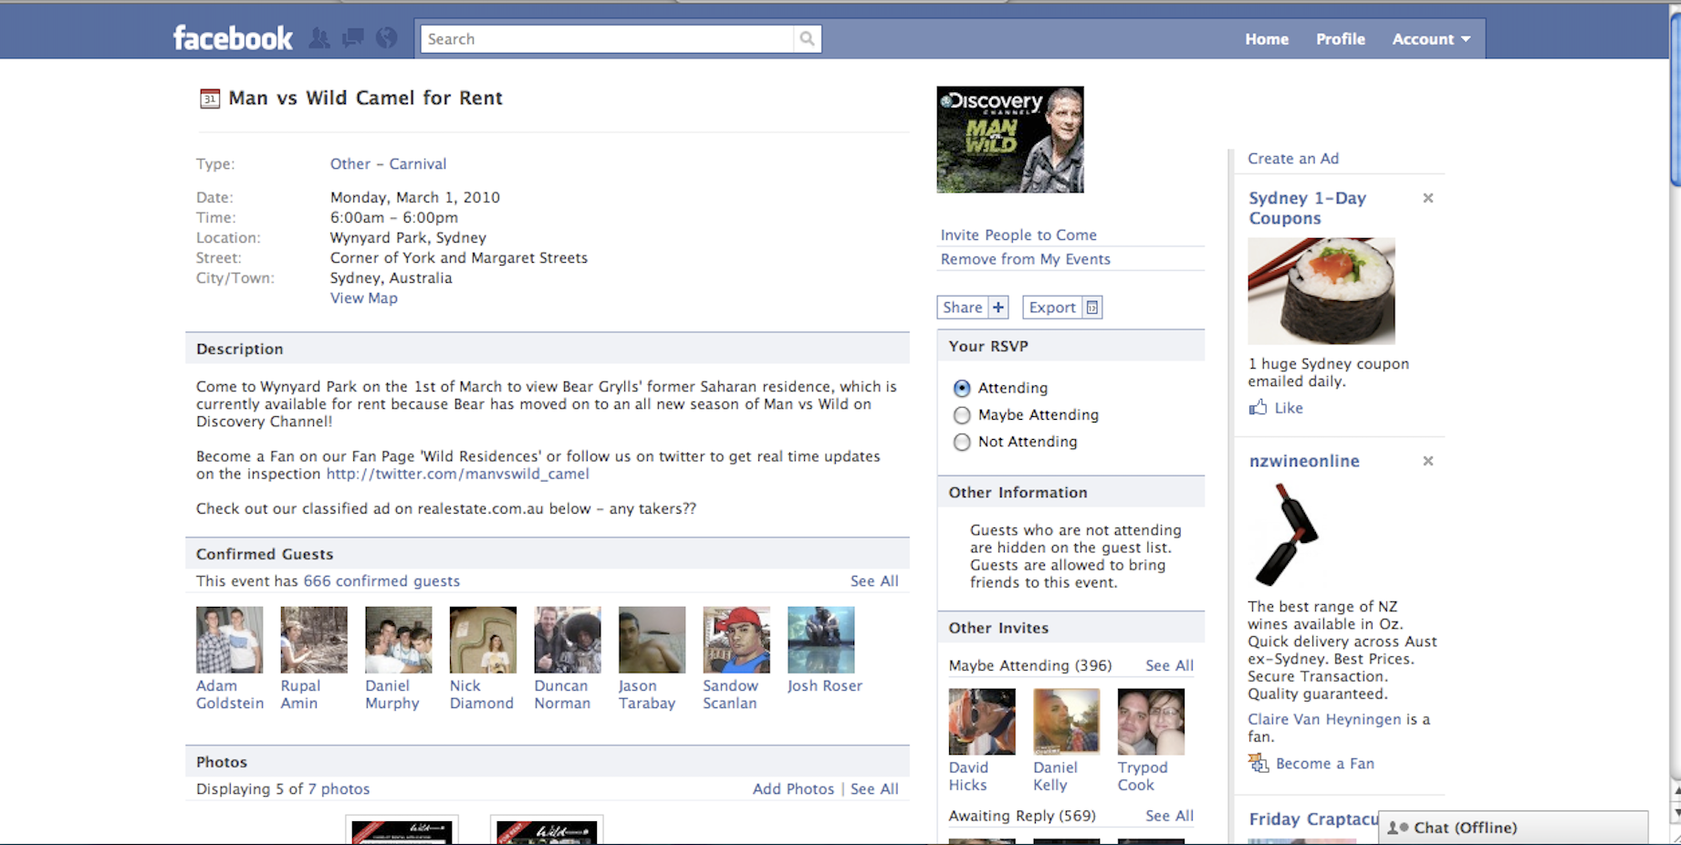
Task: Click the Adam Goldstein name link
Action: pyautogui.click(x=230, y=694)
